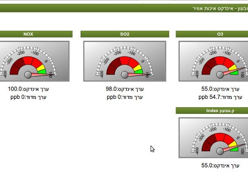Click the yellow zone on NOX gauge
The image size is (248, 174).
pyautogui.click(x=41, y=68)
